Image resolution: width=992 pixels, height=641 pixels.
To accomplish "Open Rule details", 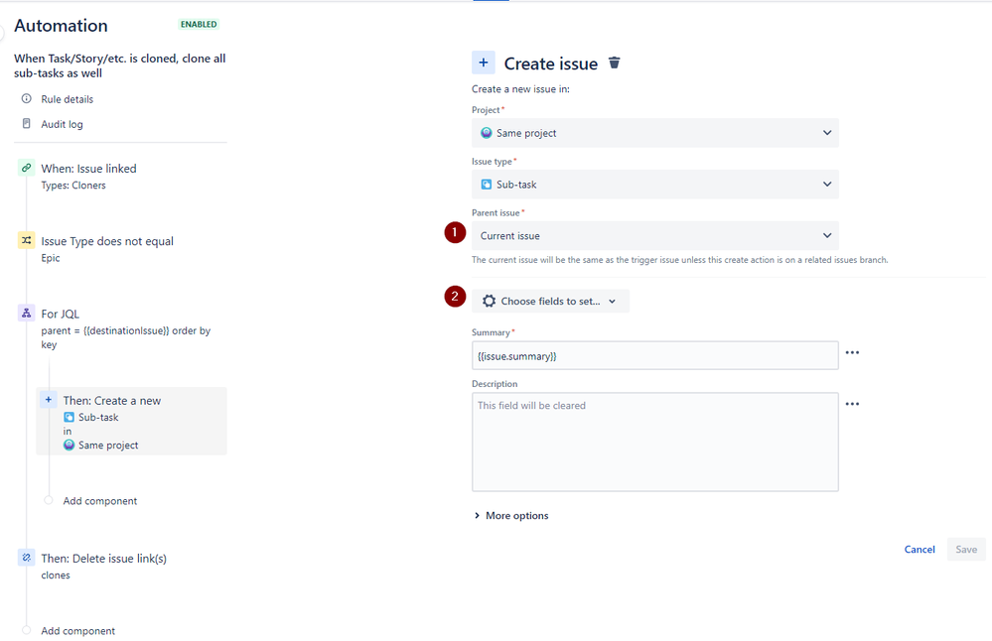I will coord(68,99).
